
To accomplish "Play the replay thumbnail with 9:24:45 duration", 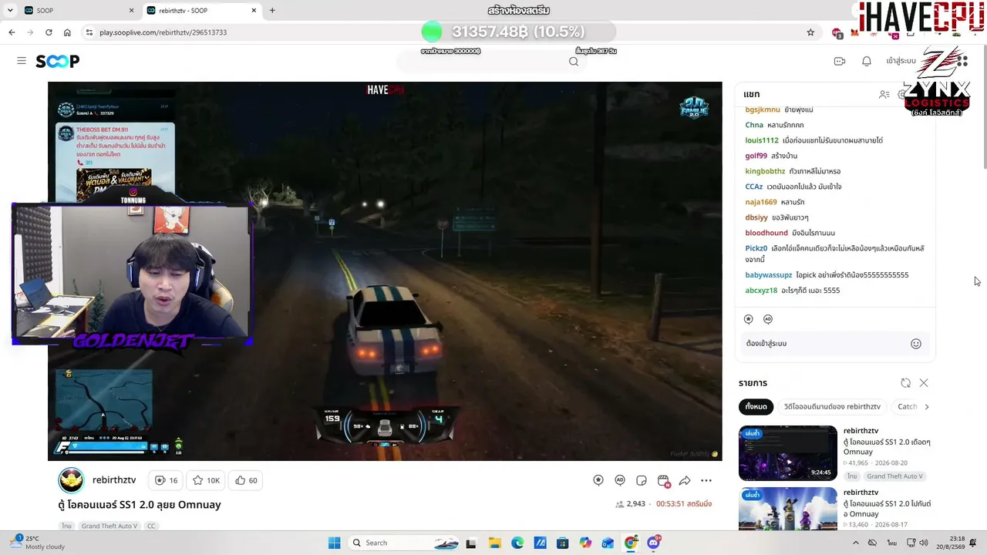I will point(787,453).
